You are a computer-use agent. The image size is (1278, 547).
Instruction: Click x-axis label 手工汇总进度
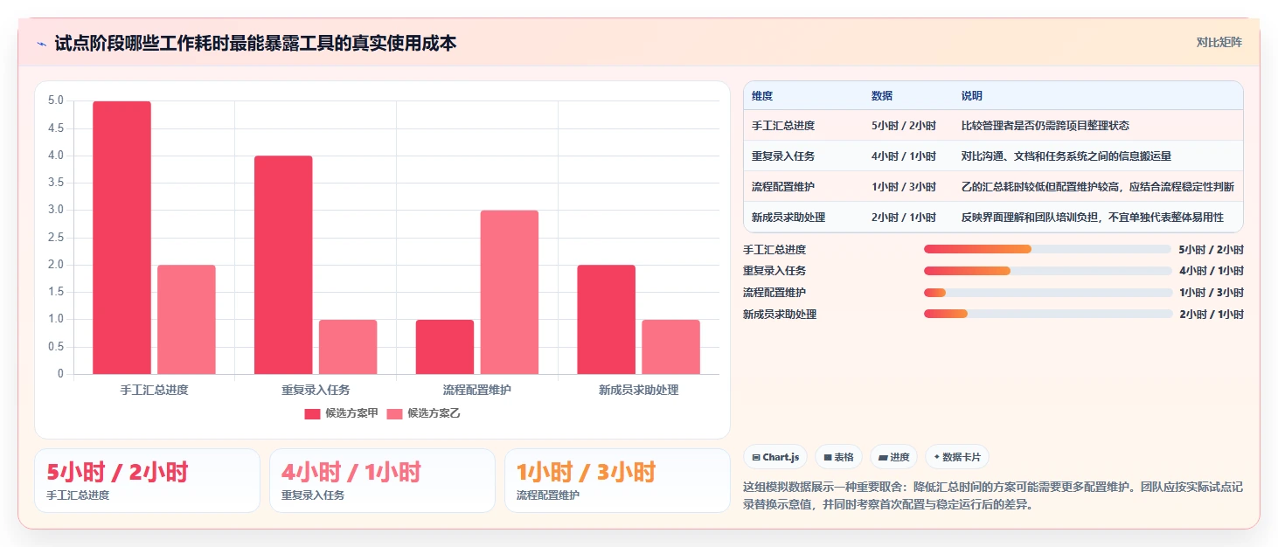click(x=154, y=390)
